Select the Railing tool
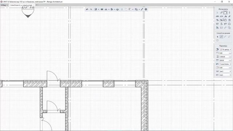This screenshot has width=233, height=131. pyautogui.click(x=217, y=24)
